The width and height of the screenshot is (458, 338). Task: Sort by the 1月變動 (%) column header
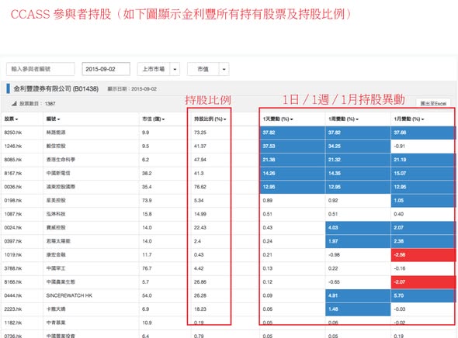409,119
